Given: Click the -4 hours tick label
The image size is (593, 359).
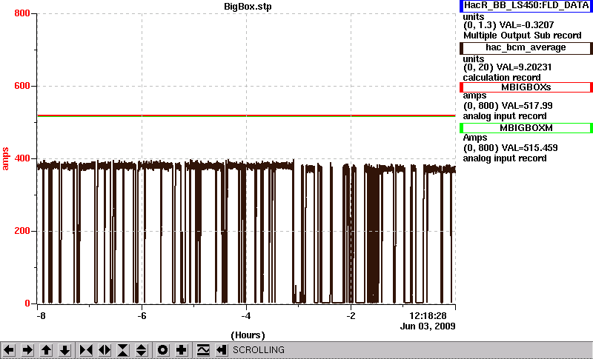Looking at the screenshot, I should 246,316.
